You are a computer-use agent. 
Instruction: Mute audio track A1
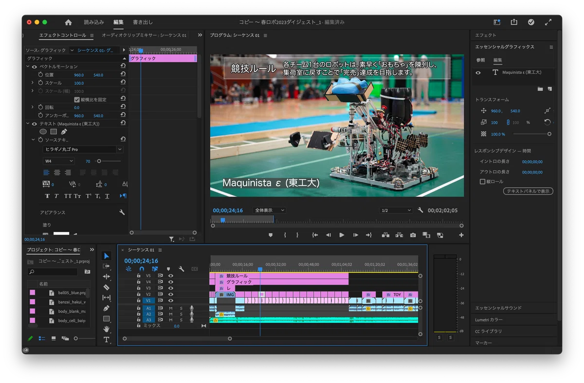pos(171,308)
